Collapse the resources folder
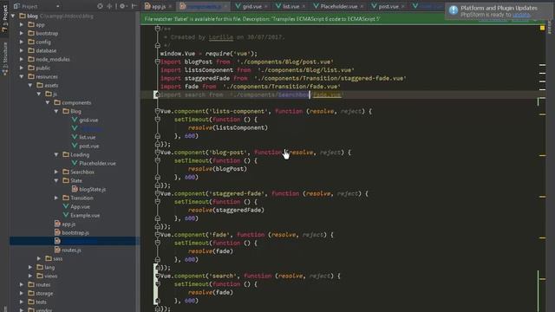Image resolution: width=555 pixels, height=312 pixels. click(22, 77)
